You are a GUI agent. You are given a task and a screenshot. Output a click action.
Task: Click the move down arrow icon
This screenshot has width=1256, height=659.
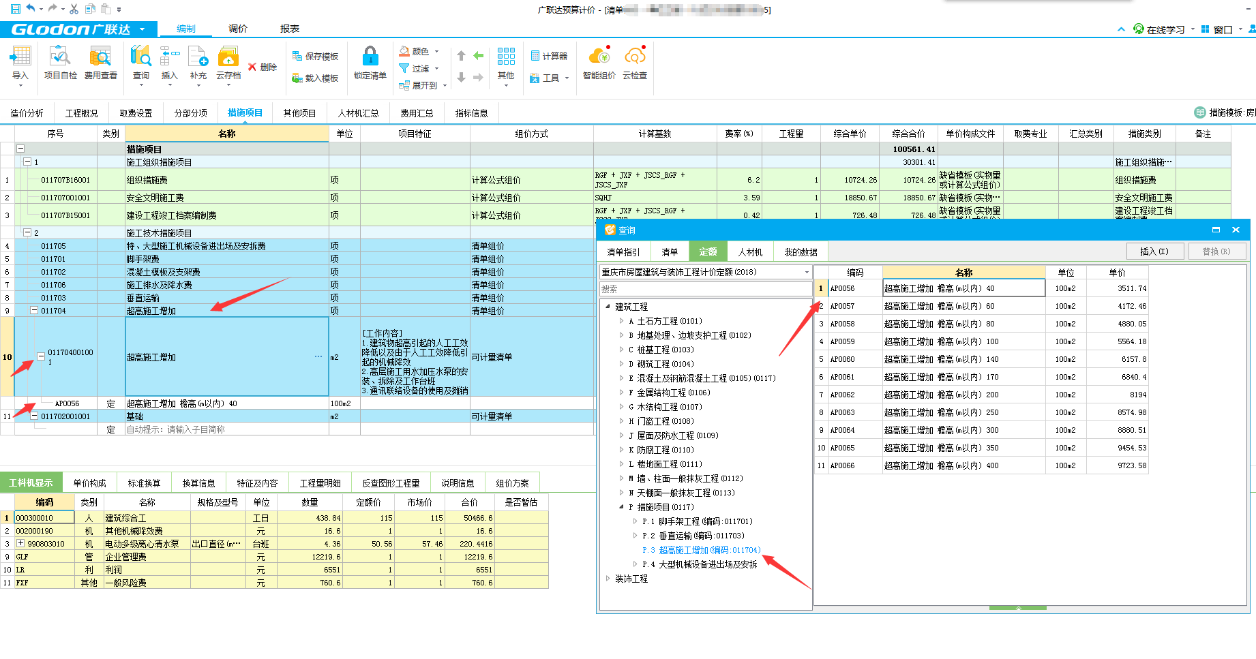[462, 78]
